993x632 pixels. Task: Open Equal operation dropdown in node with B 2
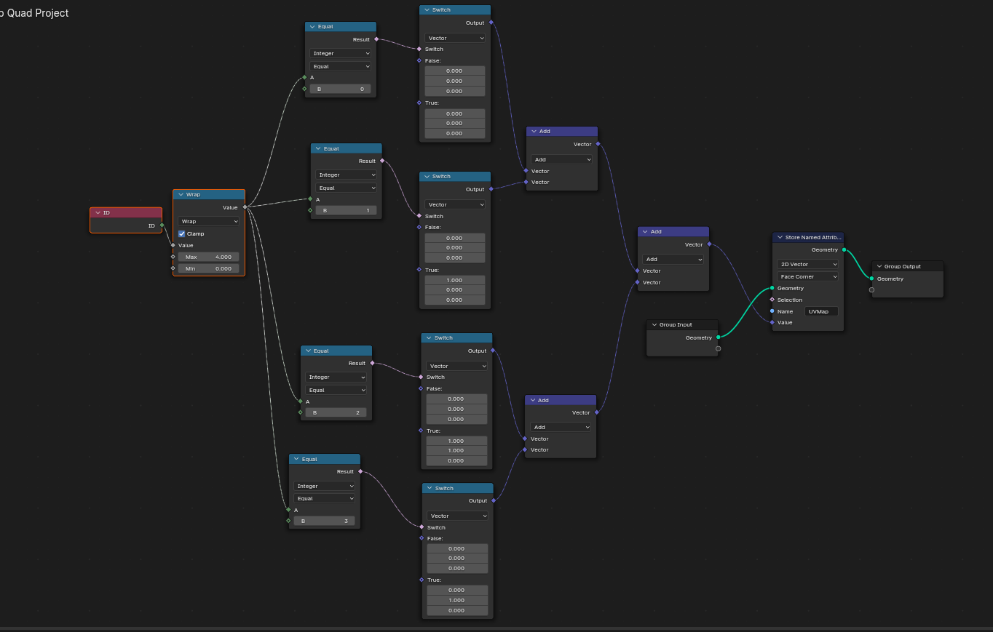pos(336,390)
